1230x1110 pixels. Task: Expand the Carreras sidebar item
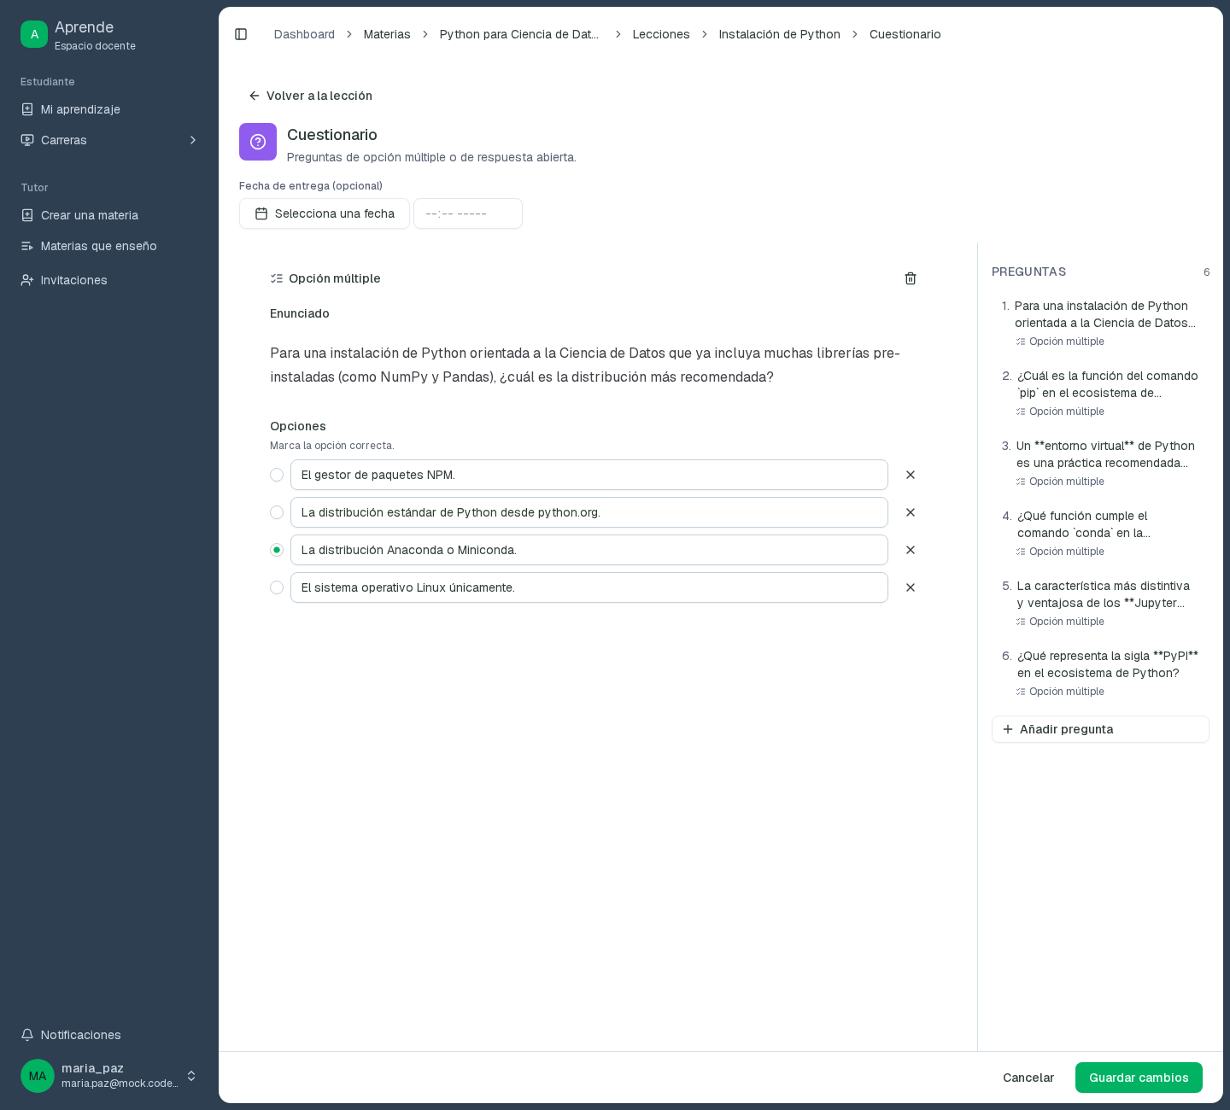(109, 140)
